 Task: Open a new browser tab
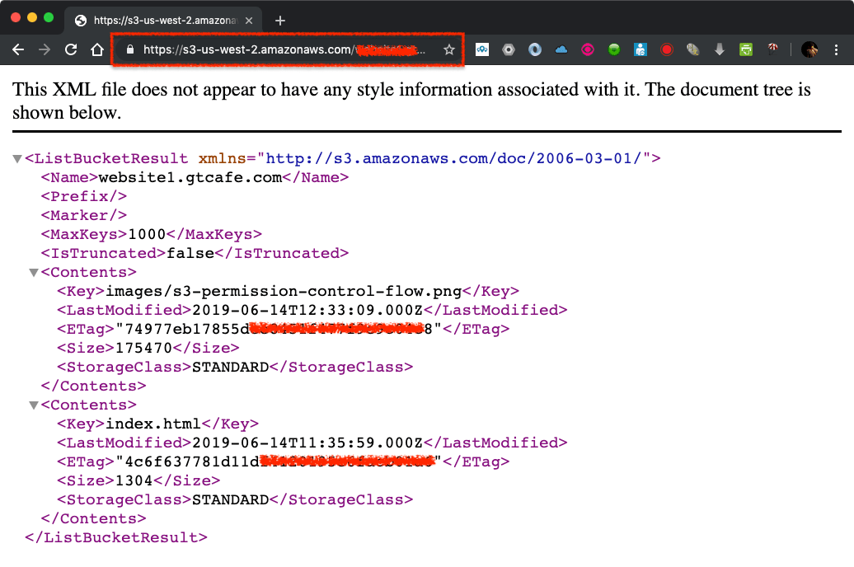click(280, 21)
